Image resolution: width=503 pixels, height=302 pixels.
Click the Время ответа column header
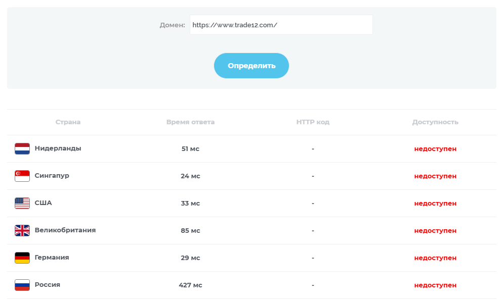pyautogui.click(x=190, y=122)
